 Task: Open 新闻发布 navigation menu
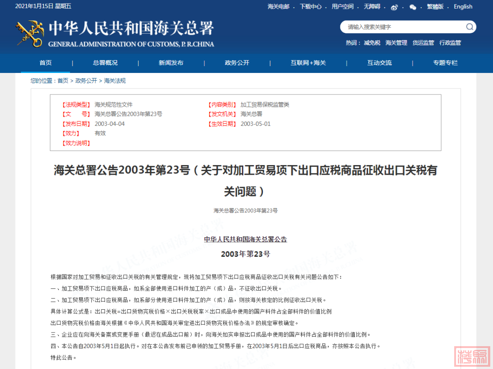click(171, 63)
